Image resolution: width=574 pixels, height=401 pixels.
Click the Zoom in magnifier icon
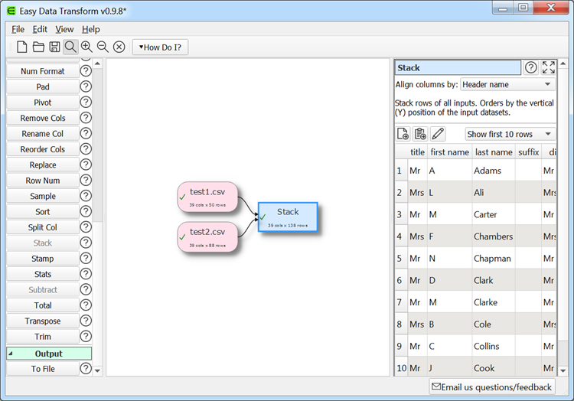pos(86,47)
